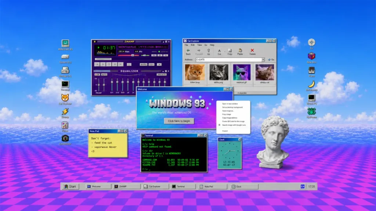376x211 pixels.
Task: Switch to Welcome taskbar button
Action: [x=98, y=186]
